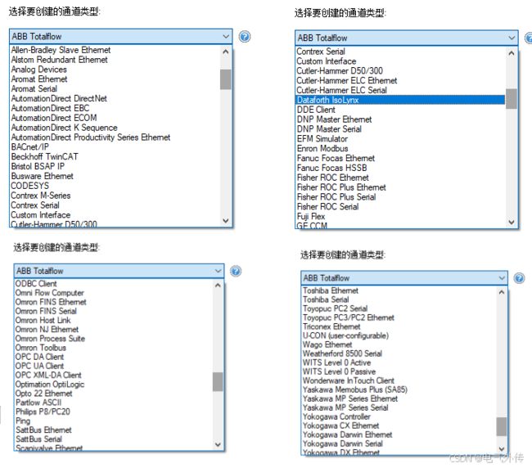This screenshot has width=532, height=468.
Task: Select WITS Level 0 Active
Action: 336,362
